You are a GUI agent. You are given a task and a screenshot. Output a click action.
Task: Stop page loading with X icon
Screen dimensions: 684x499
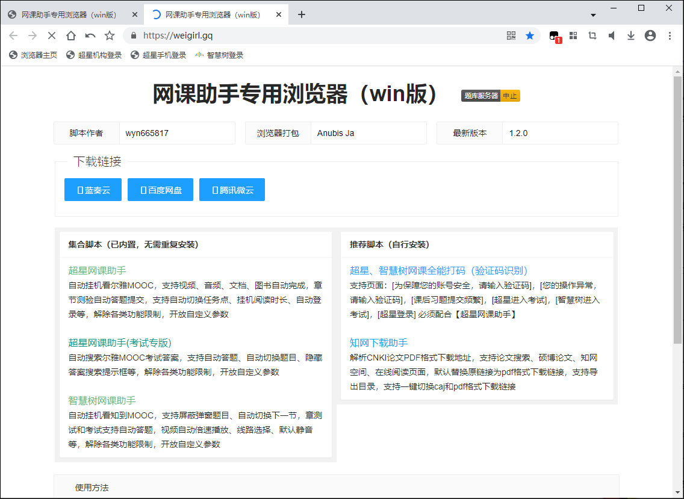(51, 36)
